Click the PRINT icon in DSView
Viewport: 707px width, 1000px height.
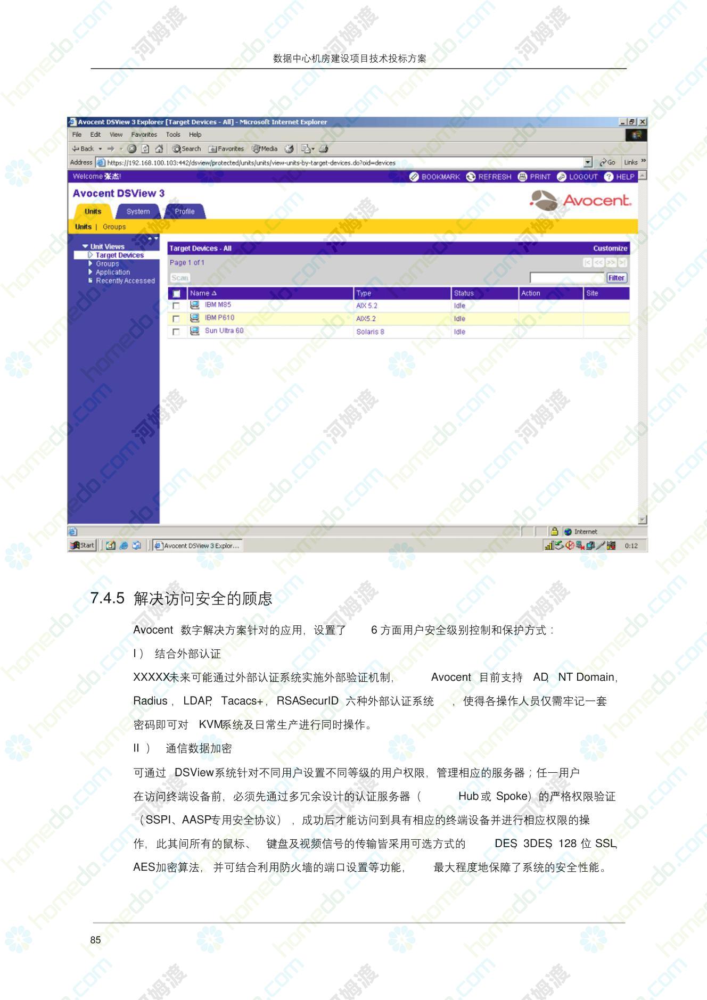[x=522, y=177]
